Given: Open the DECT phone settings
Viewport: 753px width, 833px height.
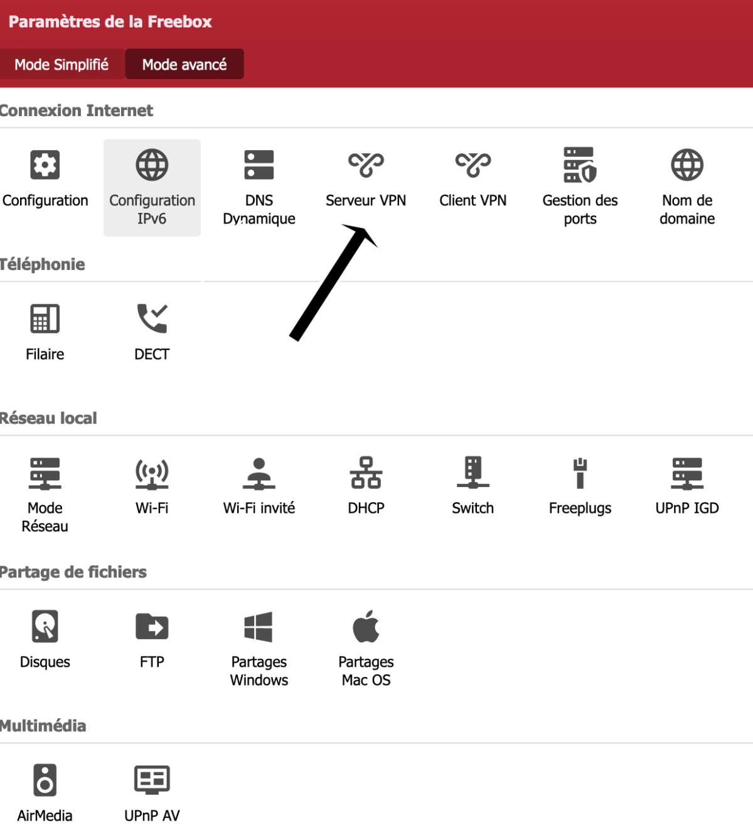Looking at the screenshot, I should [x=152, y=320].
